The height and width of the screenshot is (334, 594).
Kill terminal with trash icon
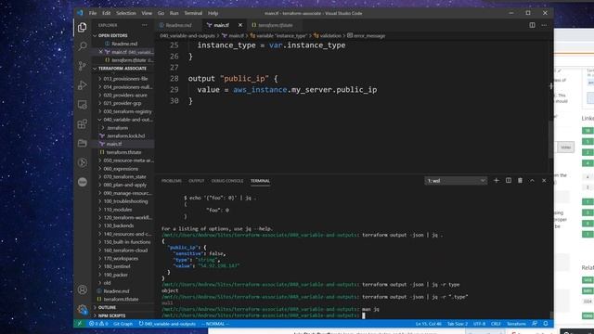click(x=520, y=181)
